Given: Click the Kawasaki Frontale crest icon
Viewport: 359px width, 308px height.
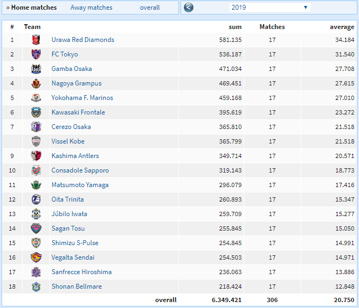Looking at the screenshot, I should click(x=36, y=112).
